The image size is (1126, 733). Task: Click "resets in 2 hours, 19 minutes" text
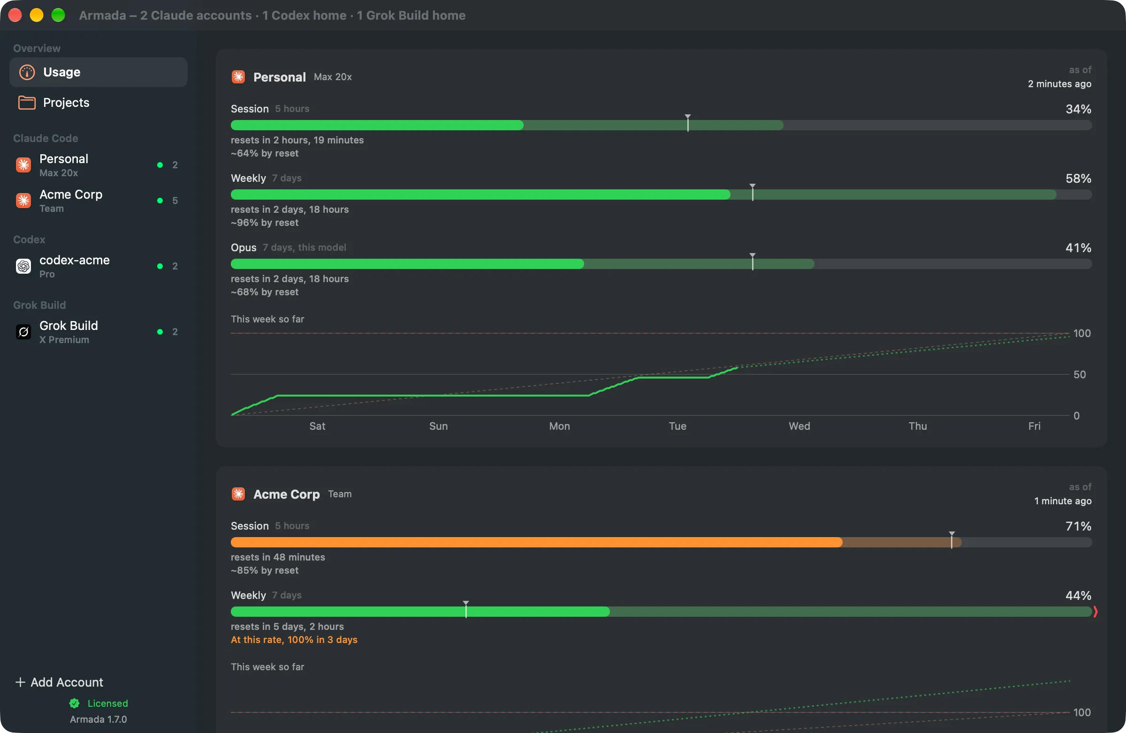click(x=297, y=140)
